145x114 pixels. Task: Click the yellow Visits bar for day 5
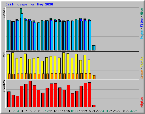pos(25,64)
